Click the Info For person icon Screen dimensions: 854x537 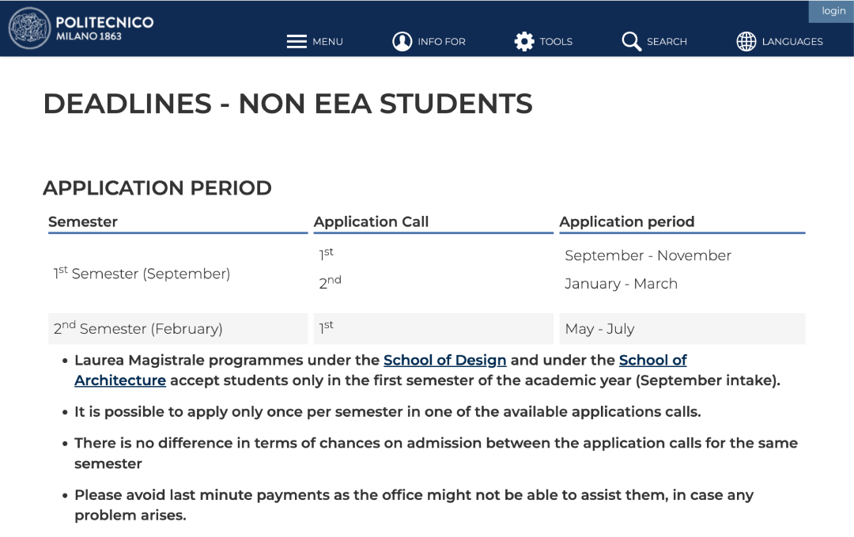click(x=402, y=41)
